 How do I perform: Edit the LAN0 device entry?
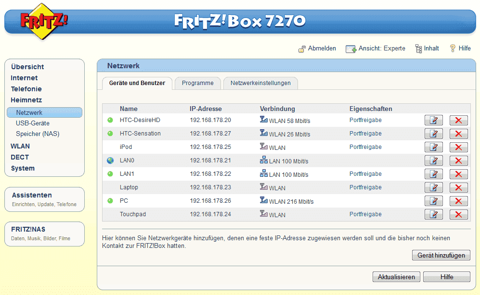tap(433, 160)
